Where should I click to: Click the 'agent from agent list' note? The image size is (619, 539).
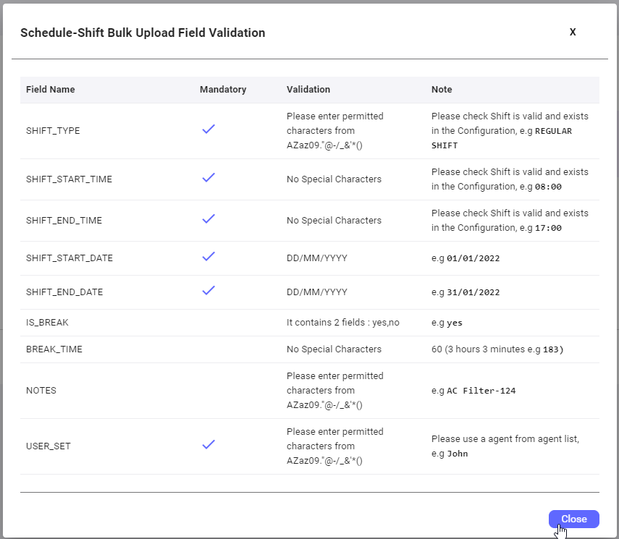click(505, 446)
